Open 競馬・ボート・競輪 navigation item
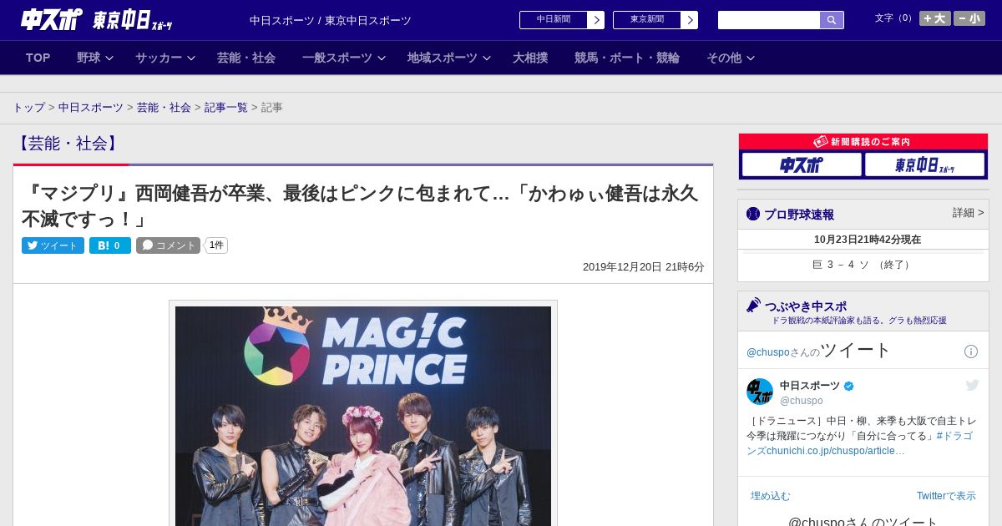 pyautogui.click(x=627, y=58)
